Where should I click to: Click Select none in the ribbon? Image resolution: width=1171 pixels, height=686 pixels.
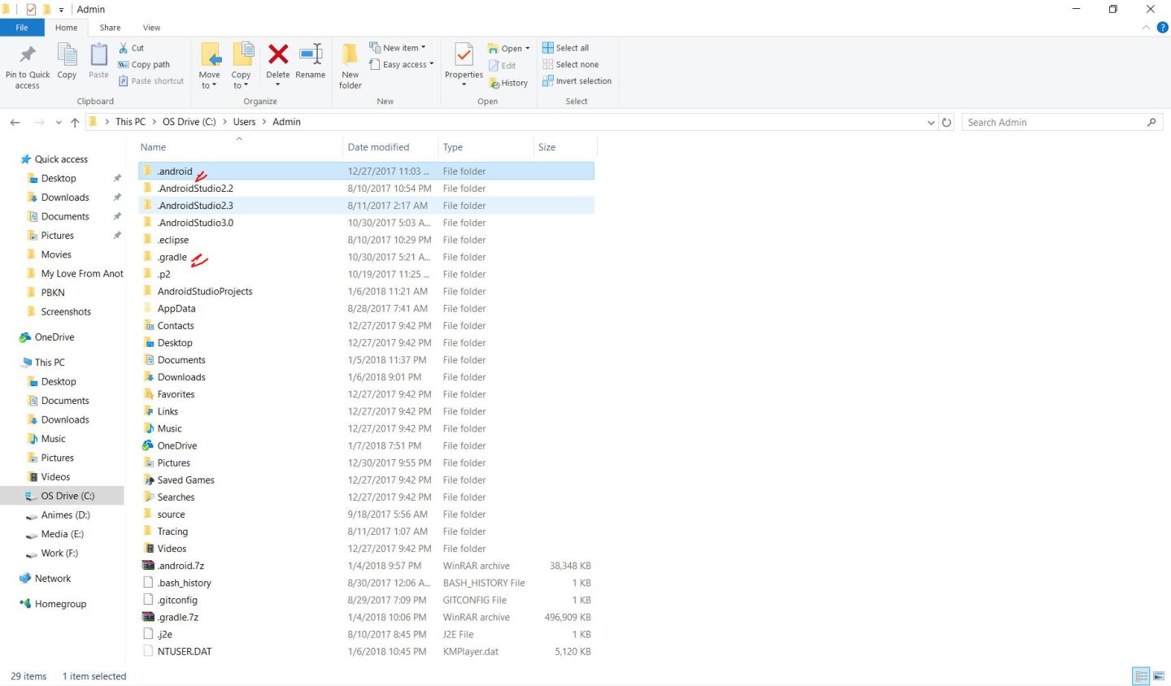[x=570, y=64]
